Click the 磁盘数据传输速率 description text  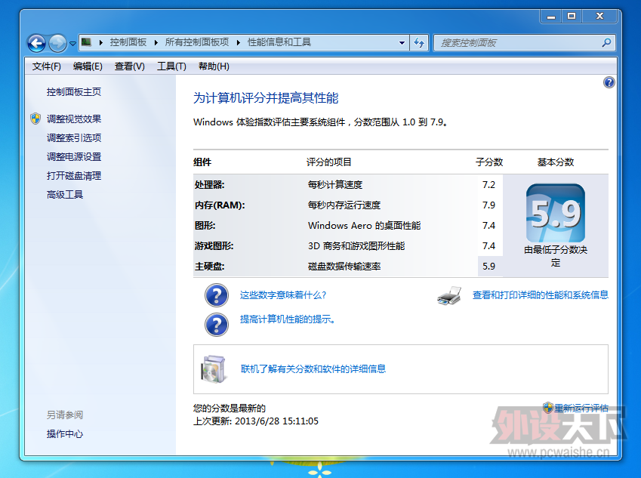(344, 267)
